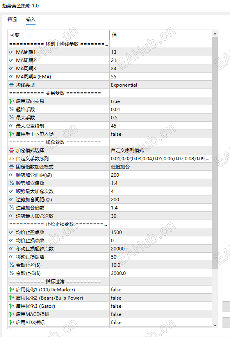Click integer icon beside MA周期2
The width and height of the screenshot is (230, 337).
coord(11,60)
